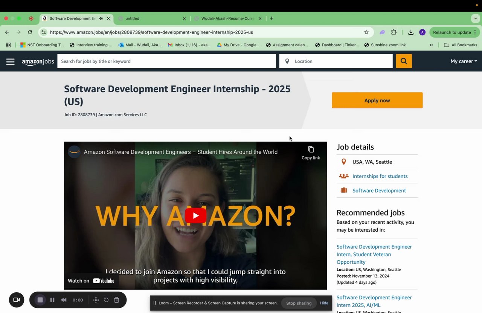Open Software Development Engineer Intern AI/ML link
Screen dimensions: 482x313
(x=374, y=301)
